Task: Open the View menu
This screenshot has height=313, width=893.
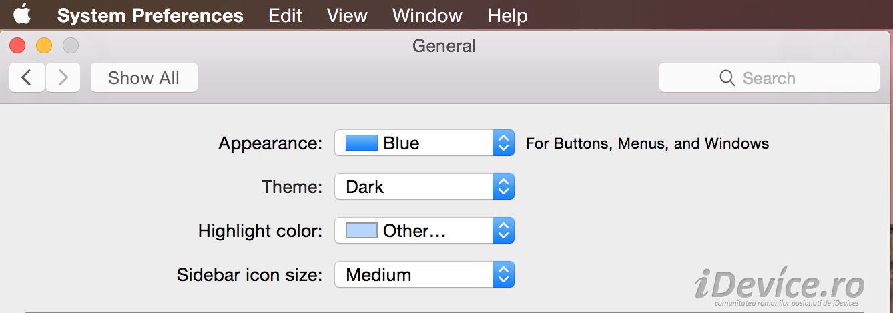Action: [x=347, y=15]
